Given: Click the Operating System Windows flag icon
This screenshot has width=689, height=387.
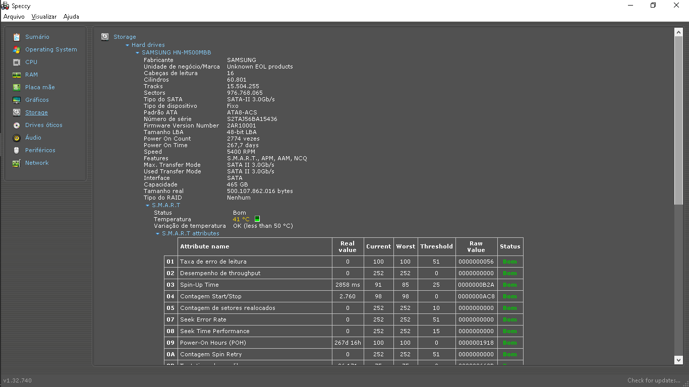Looking at the screenshot, I should click(17, 49).
